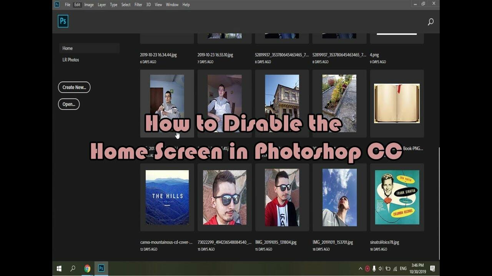Click file name 2019-10-23 16.34.44.jpg
The width and height of the screenshot is (492, 276).
(x=158, y=55)
